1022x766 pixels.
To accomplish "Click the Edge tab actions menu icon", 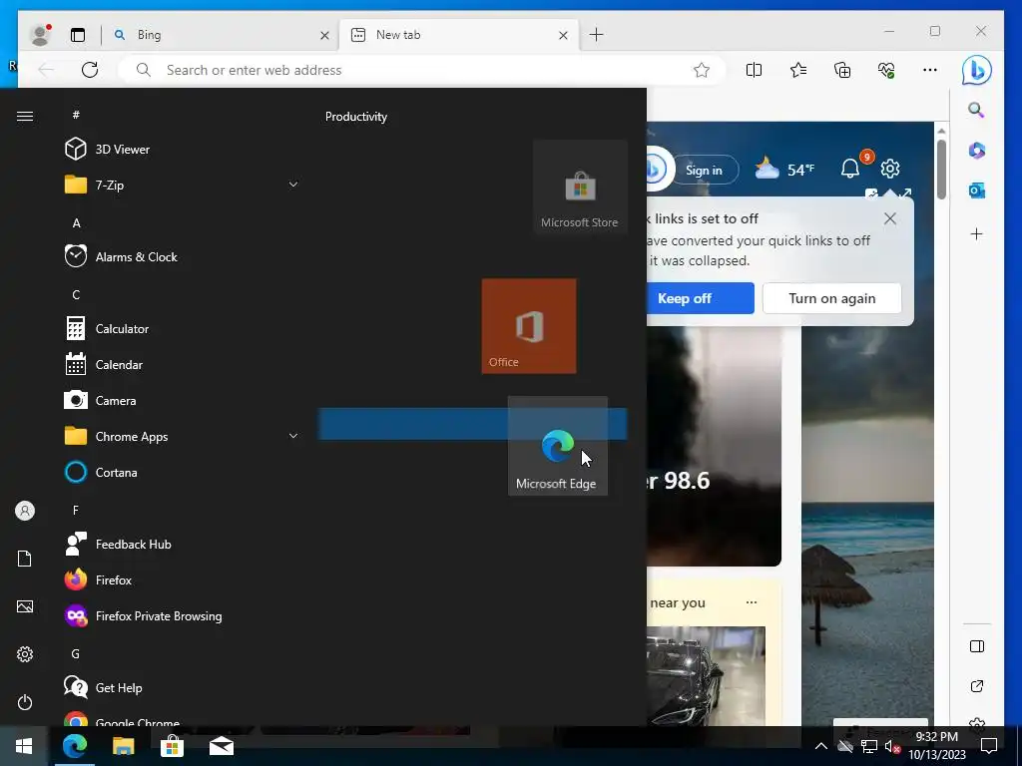I will [x=78, y=35].
